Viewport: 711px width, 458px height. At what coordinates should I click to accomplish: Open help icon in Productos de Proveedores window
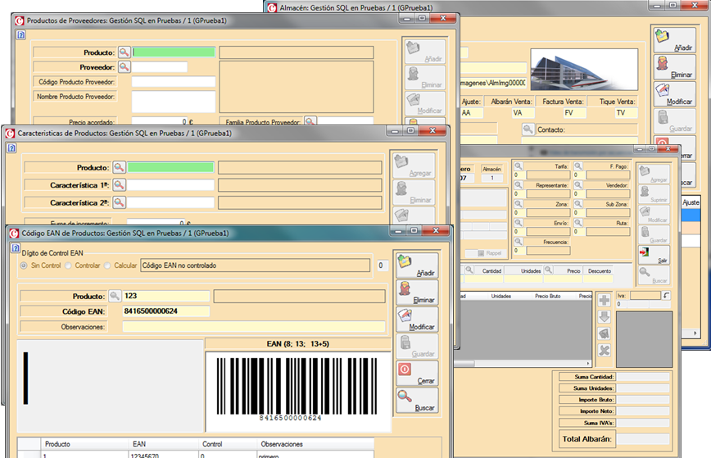coord(20,35)
